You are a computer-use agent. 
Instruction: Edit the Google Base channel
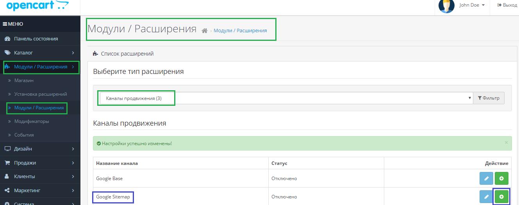pyautogui.click(x=486, y=179)
